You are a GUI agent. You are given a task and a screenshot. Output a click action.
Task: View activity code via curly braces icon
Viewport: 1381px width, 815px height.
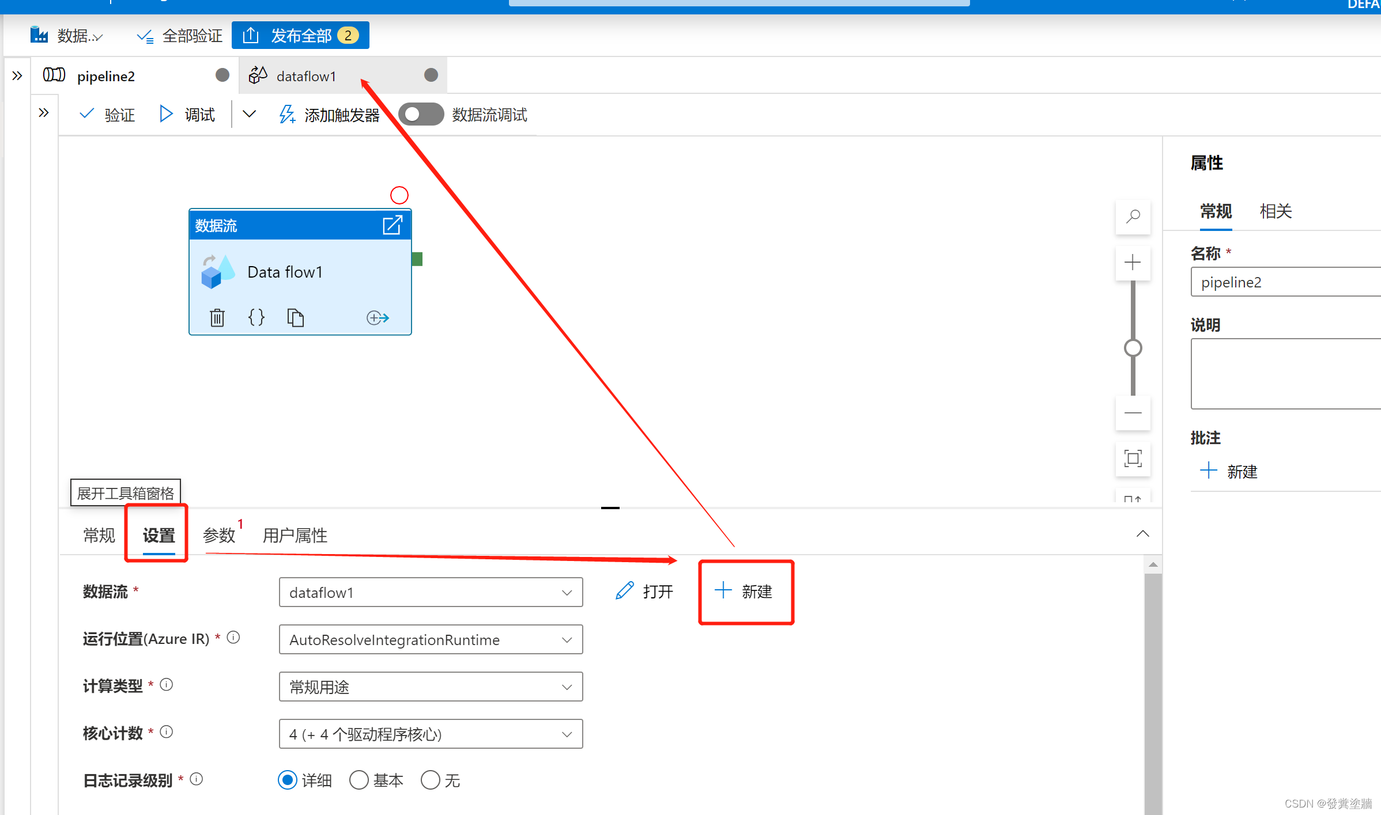(x=256, y=317)
